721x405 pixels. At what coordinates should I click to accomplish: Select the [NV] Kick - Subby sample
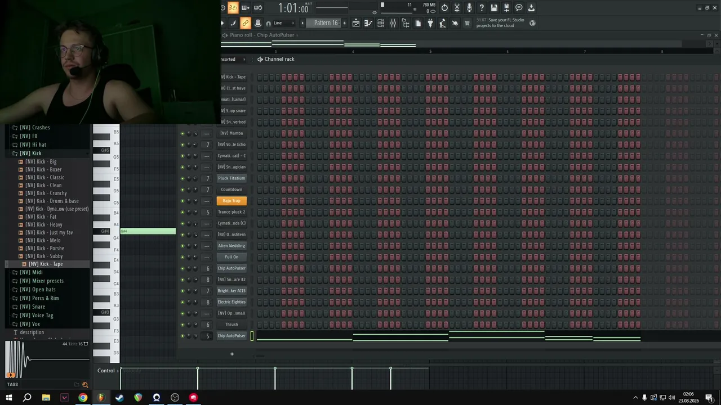tap(44, 256)
